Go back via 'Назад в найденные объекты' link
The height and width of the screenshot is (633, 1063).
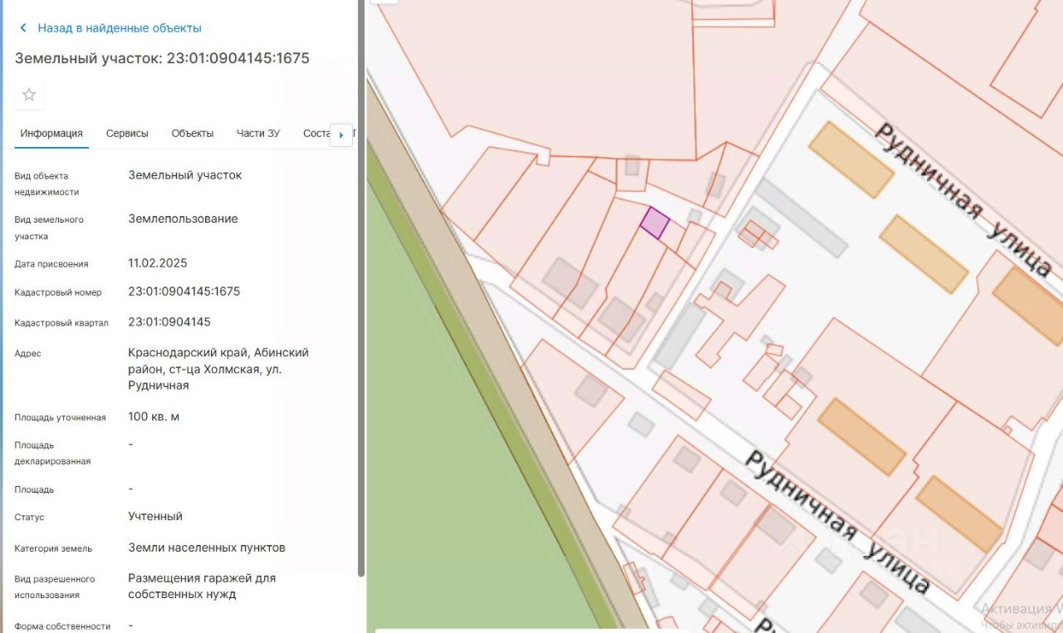tap(120, 28)
